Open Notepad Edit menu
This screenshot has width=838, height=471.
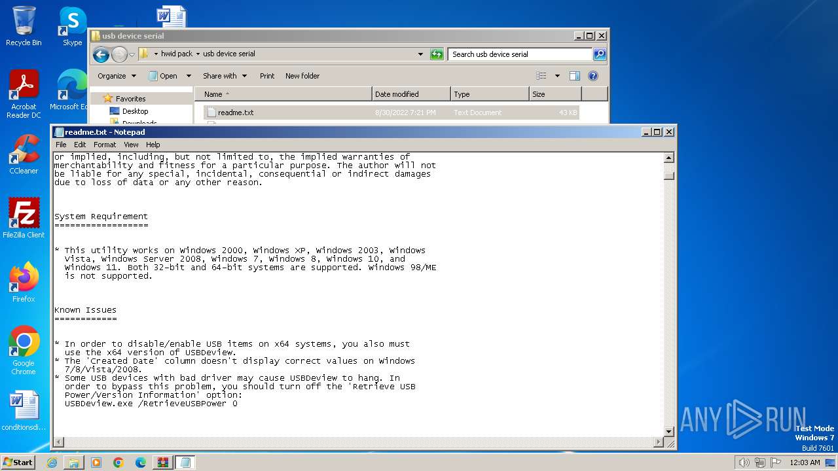(80, 145)
